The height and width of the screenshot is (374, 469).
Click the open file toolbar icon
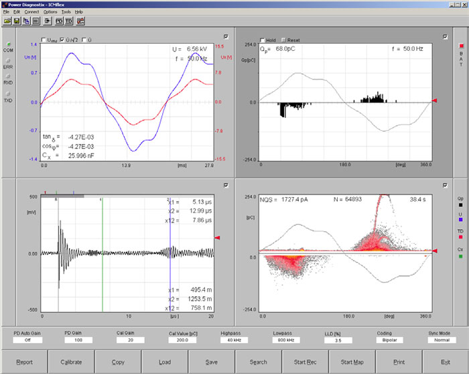pos(7,21)
